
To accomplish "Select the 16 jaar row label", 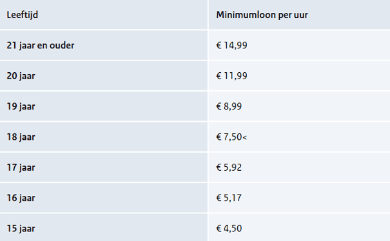I will pos(21,198).
